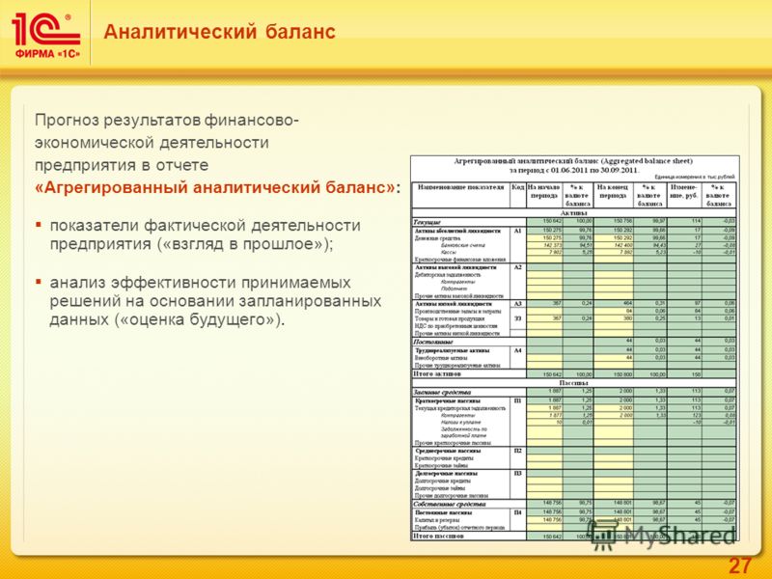Click the "Собственные средства" row label
Image resolution: width=772 pixels, height=579 pixels.
click(450, 504)
